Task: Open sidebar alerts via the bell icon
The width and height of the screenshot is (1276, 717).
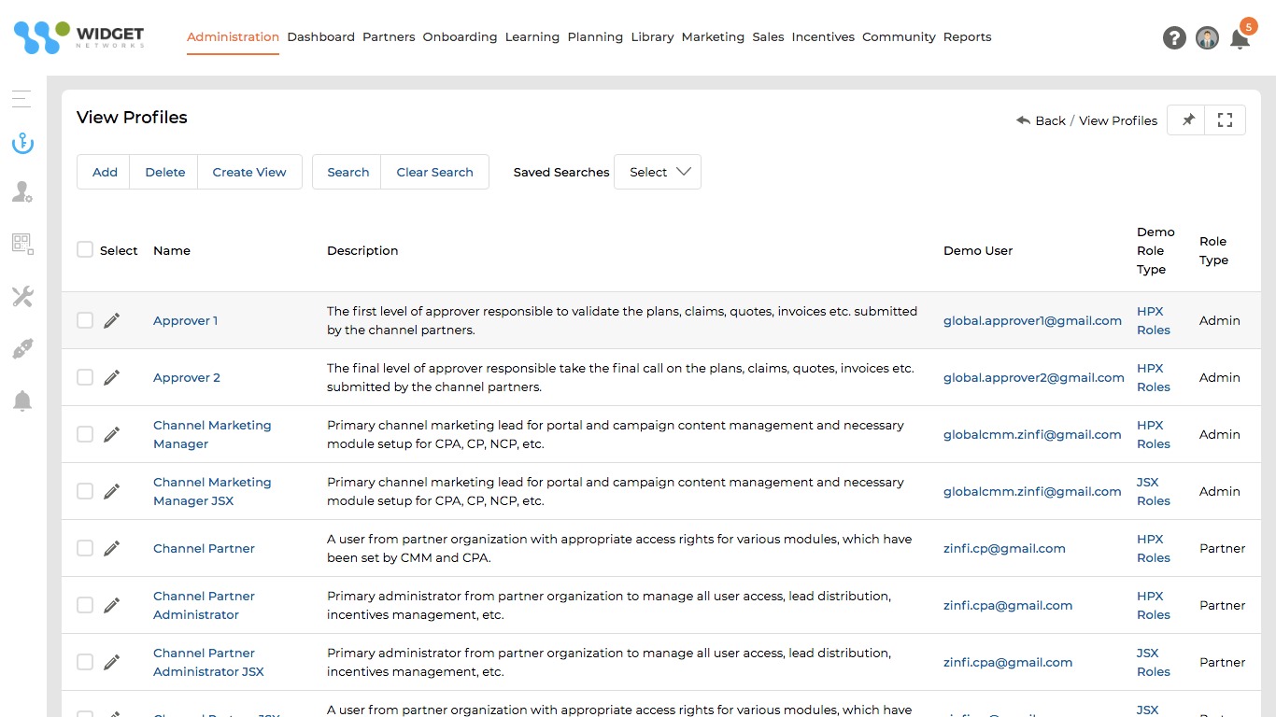Action: tap(21, 400)
